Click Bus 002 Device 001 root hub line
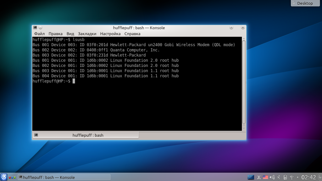This screenshot has width=322, height=181. [106, 65]
